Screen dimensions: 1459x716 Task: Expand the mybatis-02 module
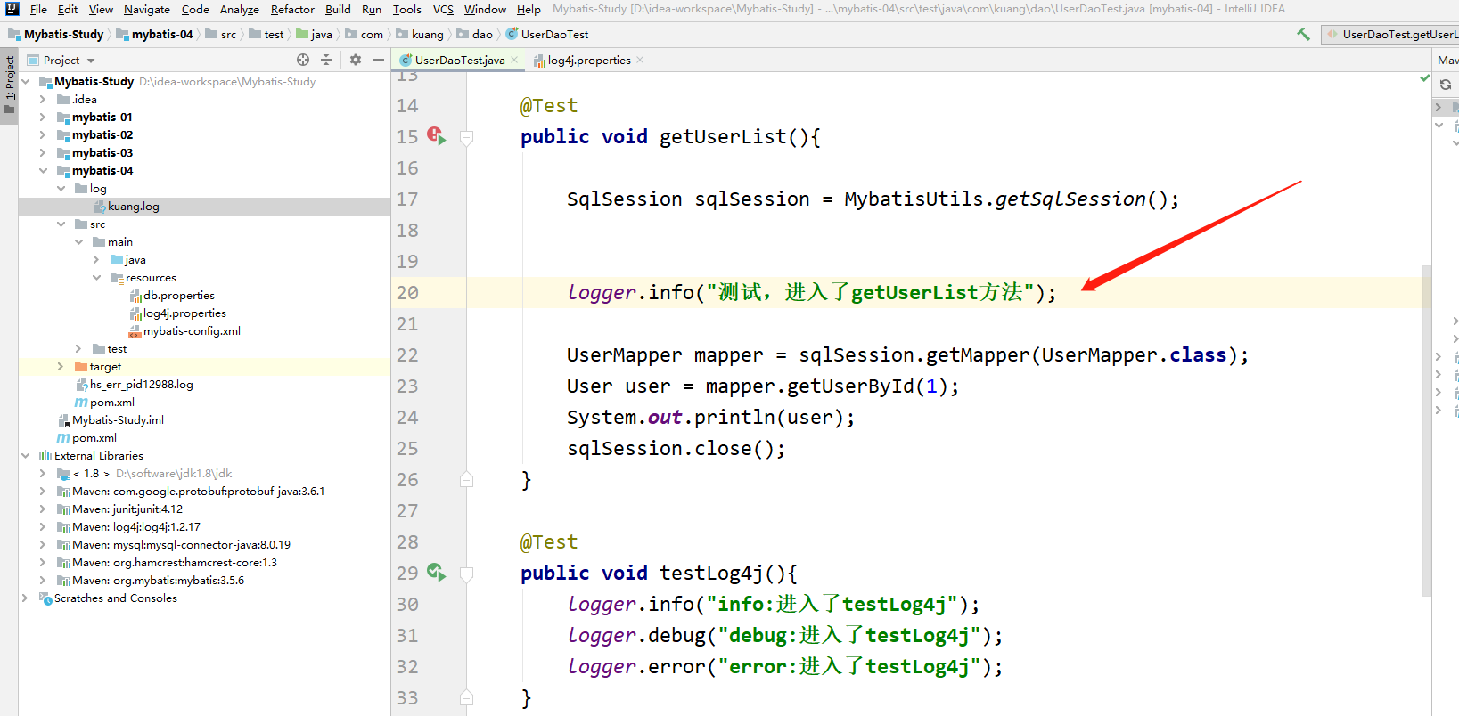43,134
